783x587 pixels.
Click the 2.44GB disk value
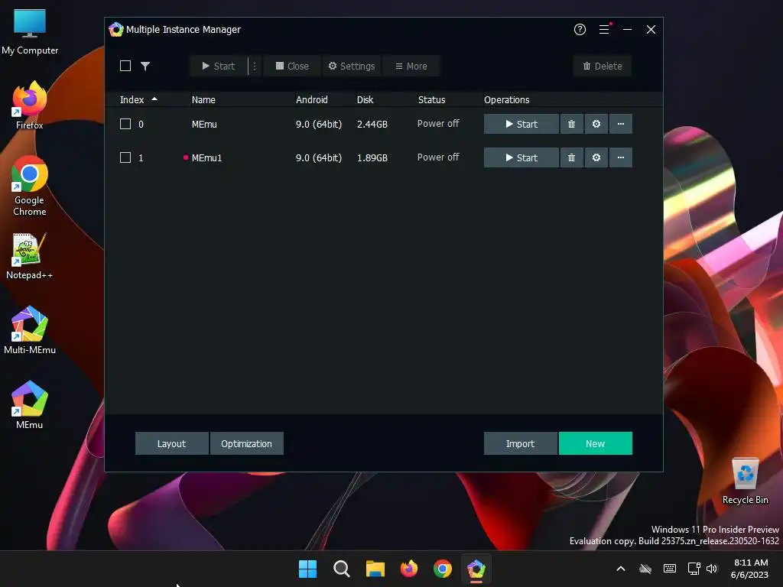372,125
